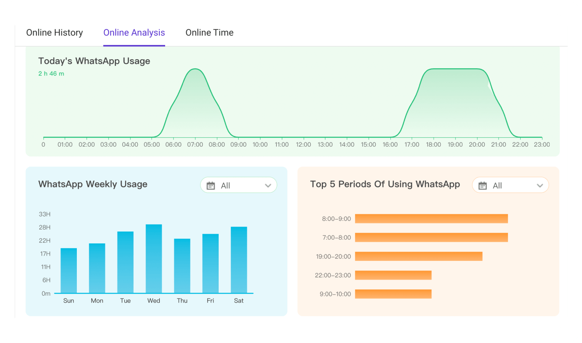Select the Mon bar in weekly chart
This screenshot has width=582, height=343.
(x=97, y=268)
